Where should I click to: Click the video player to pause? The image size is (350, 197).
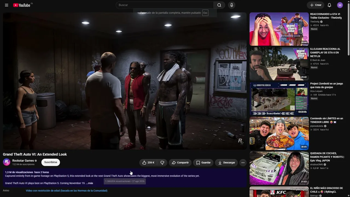click(125, 81)
